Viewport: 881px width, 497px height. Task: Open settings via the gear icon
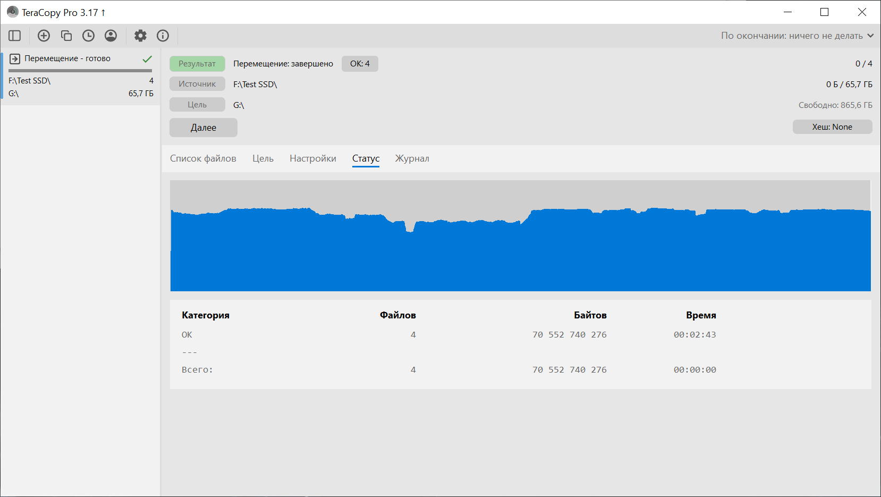(140, 36)
